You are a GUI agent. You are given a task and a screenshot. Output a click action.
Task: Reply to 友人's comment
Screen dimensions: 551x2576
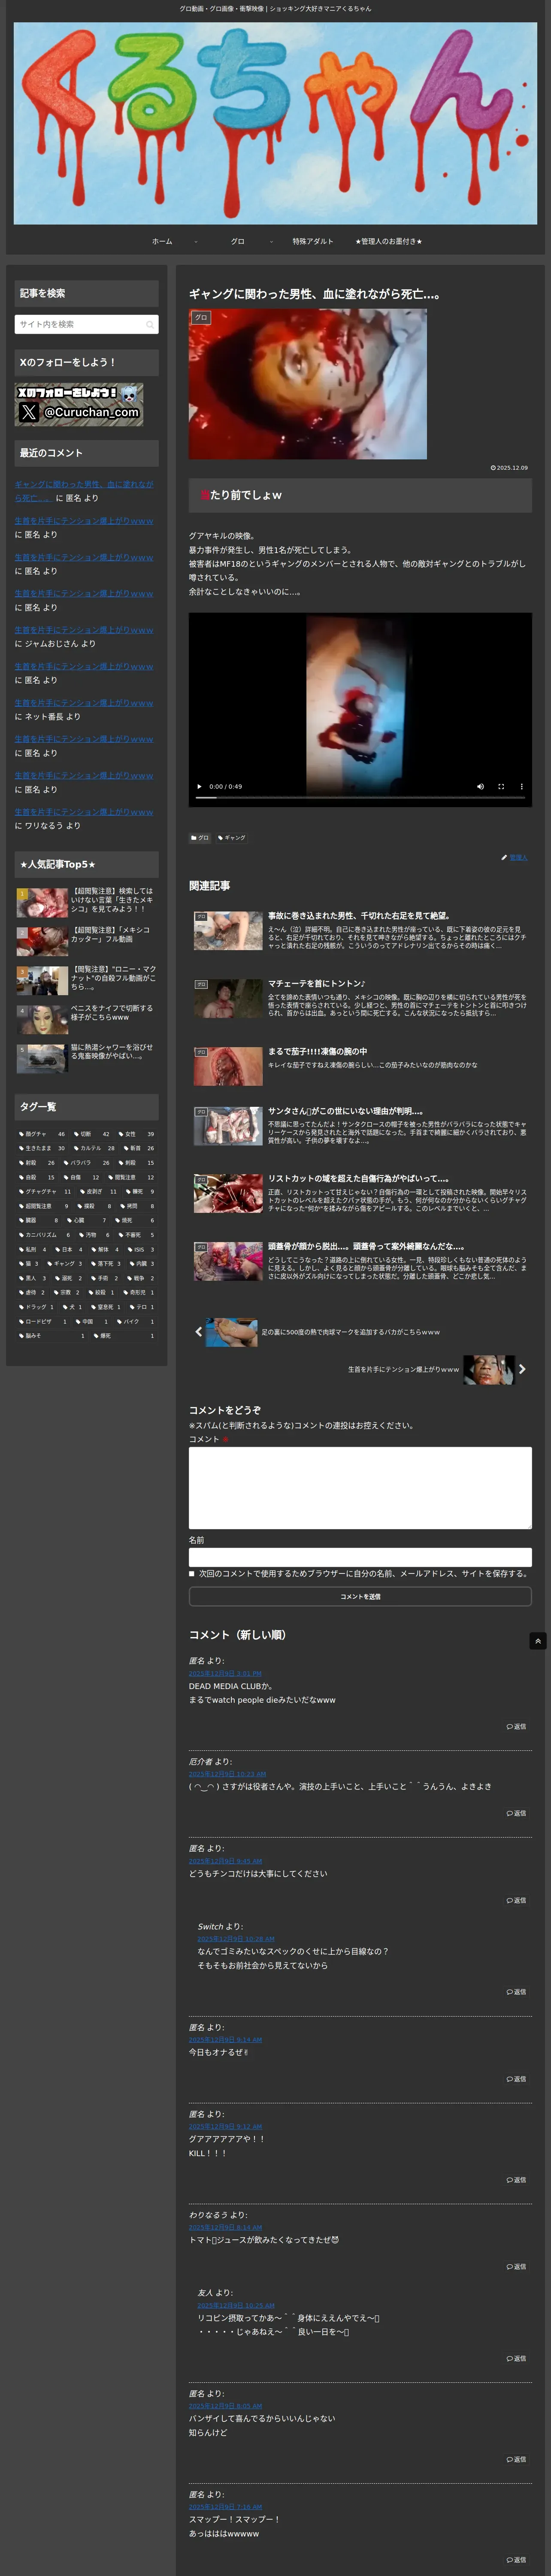pyautogui.click(x=516, y=2359)
